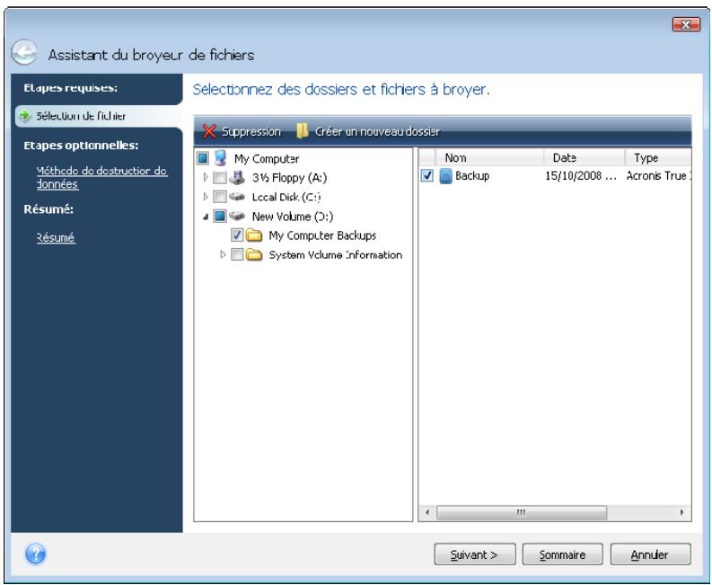The width and height of the screenshot is (712, 585).
Task: Click the blue Backup file icon
Action: click(x=446, y=176)
